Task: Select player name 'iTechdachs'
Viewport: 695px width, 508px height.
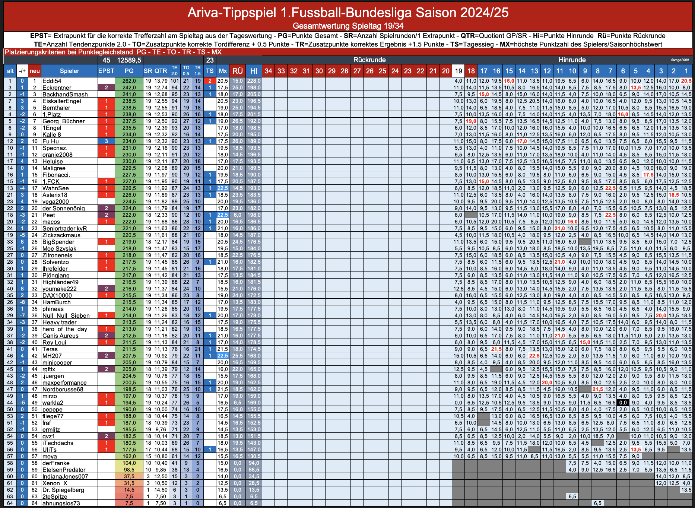Action: tap(58, 443)
